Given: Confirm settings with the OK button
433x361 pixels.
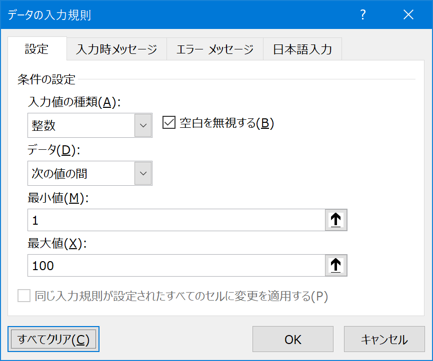Looking at the screenshot, I should pos(292,340).
